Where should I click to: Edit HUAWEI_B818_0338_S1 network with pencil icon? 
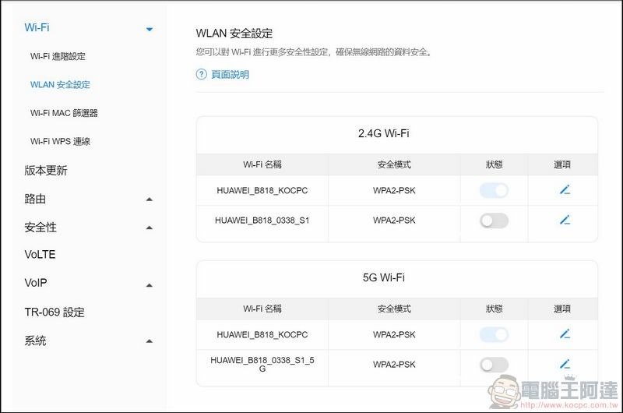[x=565, y=220]
